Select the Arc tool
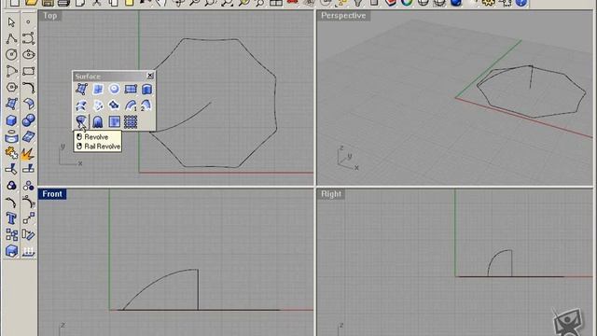This screenshot has width=597, height=336. pos(11,71)
